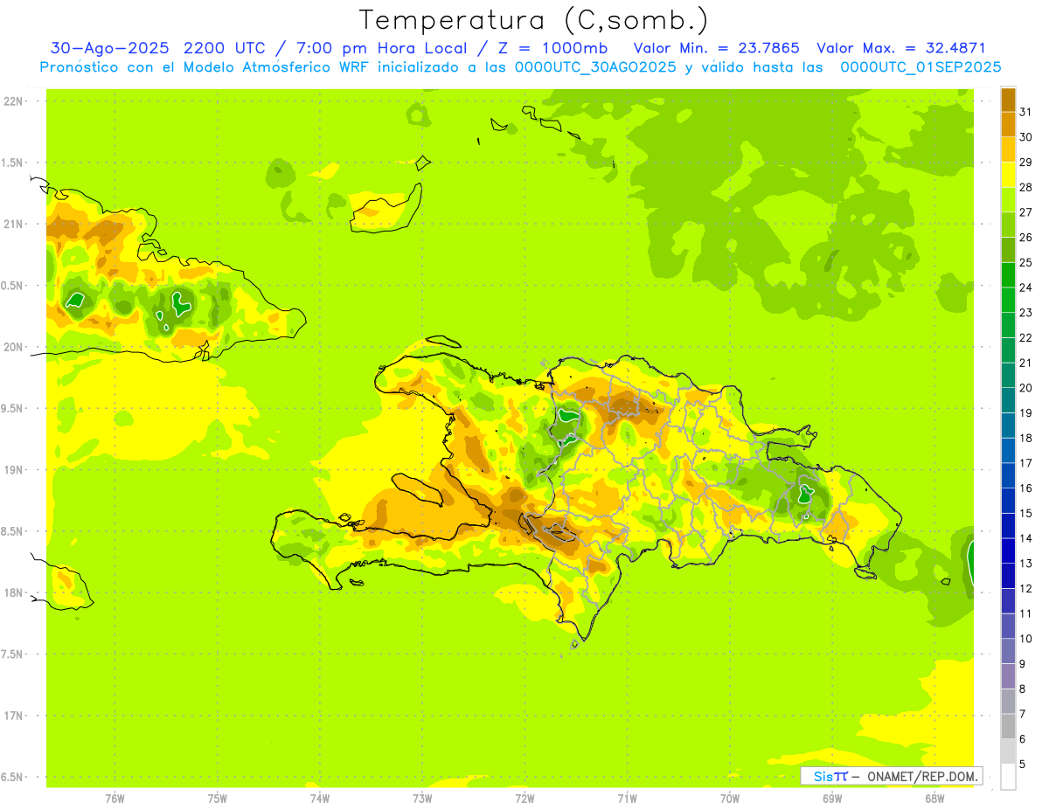Click the "22N" latitude axis label

pos(14,101)
